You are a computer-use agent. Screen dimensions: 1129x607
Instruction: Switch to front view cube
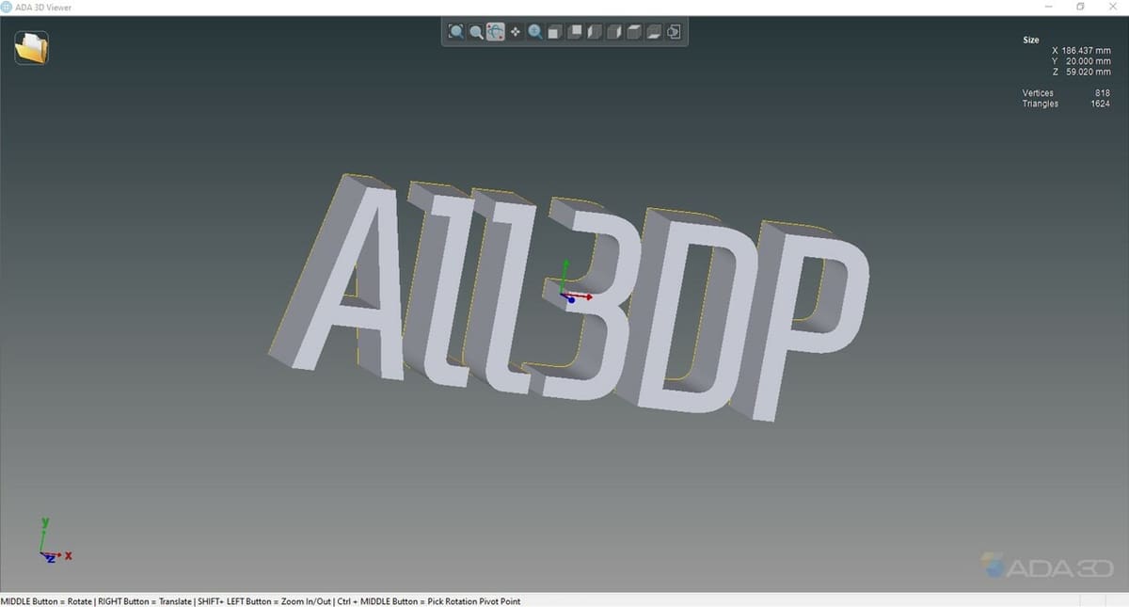(554, 32)
